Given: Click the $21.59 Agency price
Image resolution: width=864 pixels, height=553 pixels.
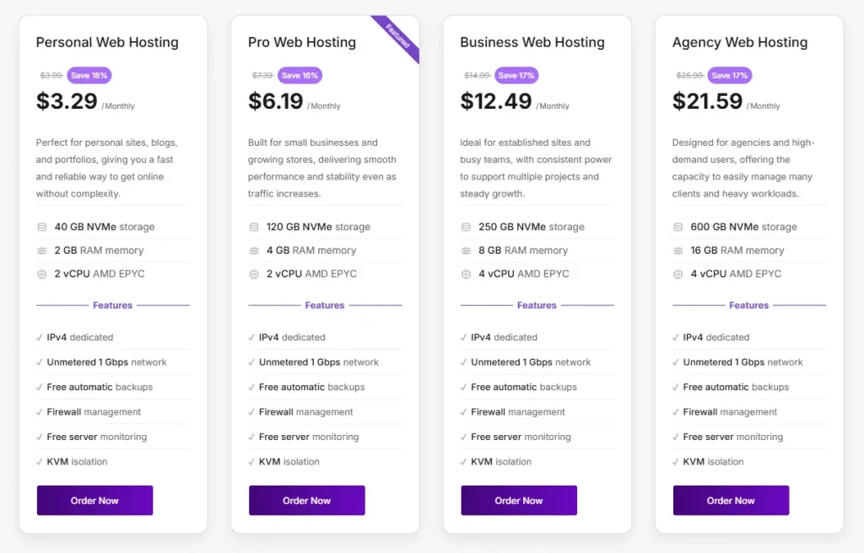Looking at the screenshot, I should click(707, 102).
